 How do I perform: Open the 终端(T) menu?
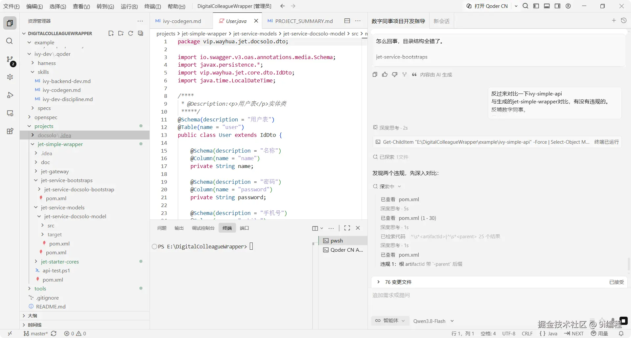click(x=153, y=6)
